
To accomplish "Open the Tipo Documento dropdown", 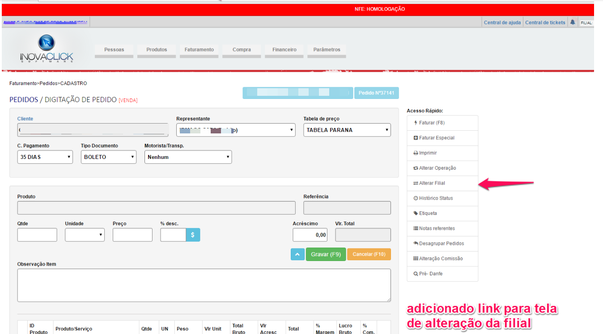I will 109,157.
